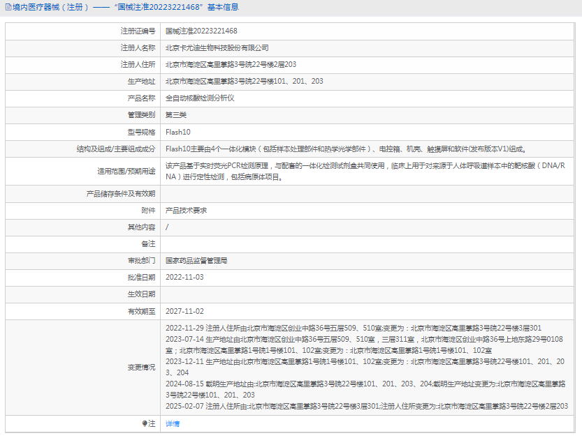Click the bullet icon beside the 注 label
Image resolution: width=582 pixels, height=438 pixels.
(145, 423)
